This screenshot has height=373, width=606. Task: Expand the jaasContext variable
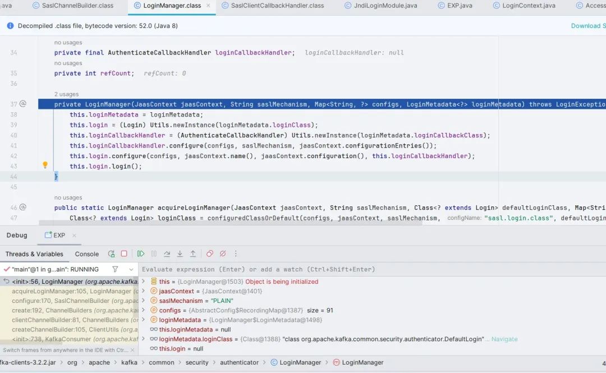(x=144, y=291)
